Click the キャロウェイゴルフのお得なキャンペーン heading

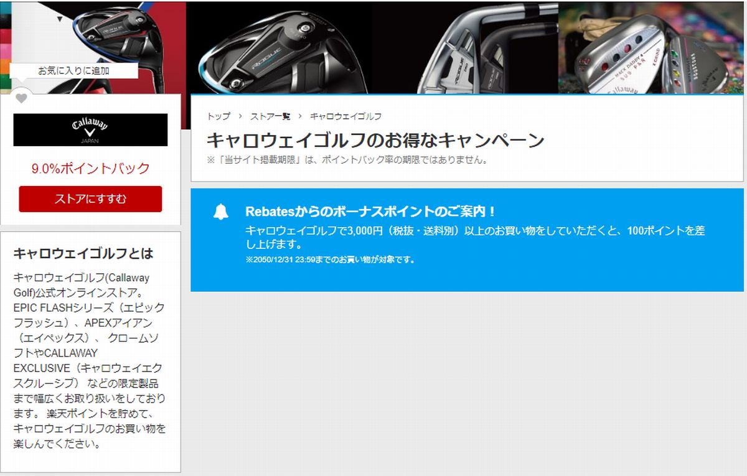375,141
